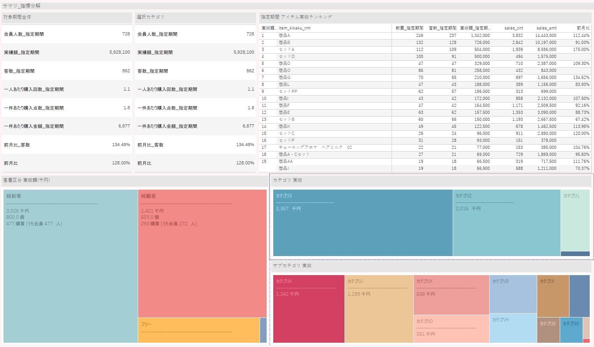This screenshot has width=594, height=347.
Task: Select the カテゴリK subcategory tile
Action: (309, 309)
